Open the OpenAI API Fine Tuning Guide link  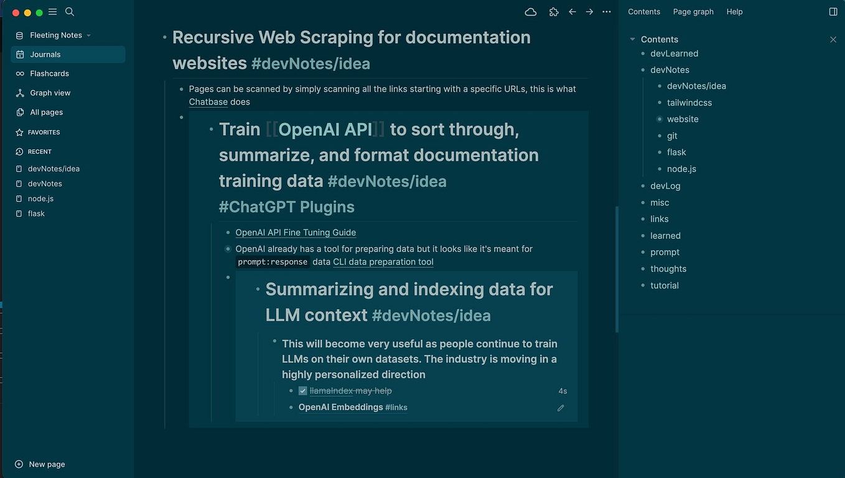pyautogui.click(x=296, y=233)
